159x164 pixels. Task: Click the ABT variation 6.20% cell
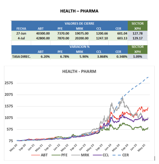click(x=45, y=57)
